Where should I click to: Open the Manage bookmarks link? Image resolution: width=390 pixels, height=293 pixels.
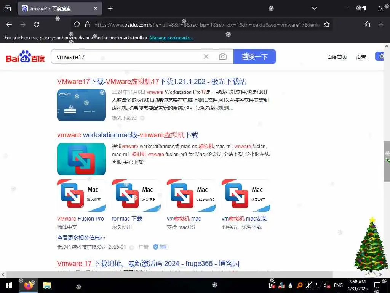(171, 38)
